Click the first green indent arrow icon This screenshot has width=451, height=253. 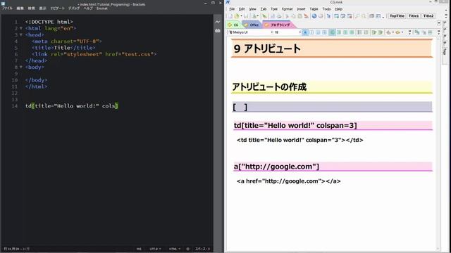point(374,32)
